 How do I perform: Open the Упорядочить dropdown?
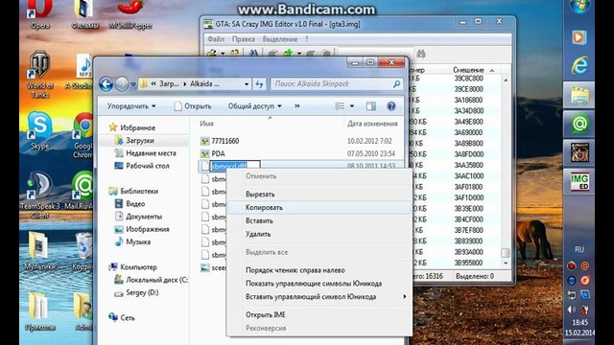(131, 106)
